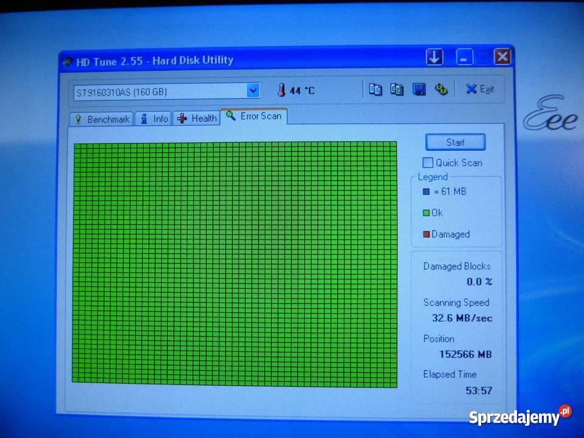The width and height of the screenshot is (584, 438).
Task: Click inside the green block scan grid
Action: [235, 264]
